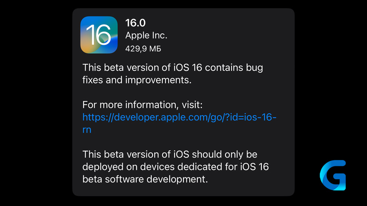The image size is (367, 206).
Task: Click the 429,9 МБ update size
Action: (x=143, y=48)
